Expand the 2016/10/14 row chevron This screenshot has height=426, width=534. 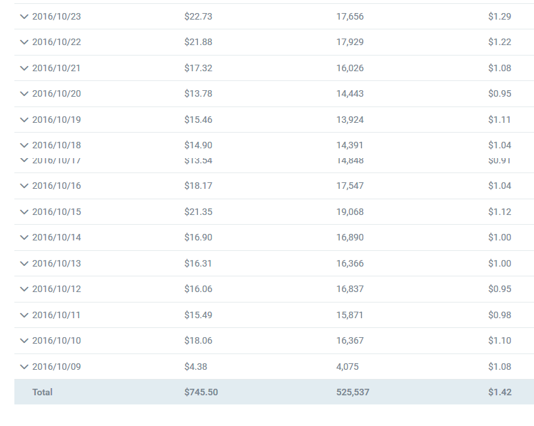click(24, 237)
